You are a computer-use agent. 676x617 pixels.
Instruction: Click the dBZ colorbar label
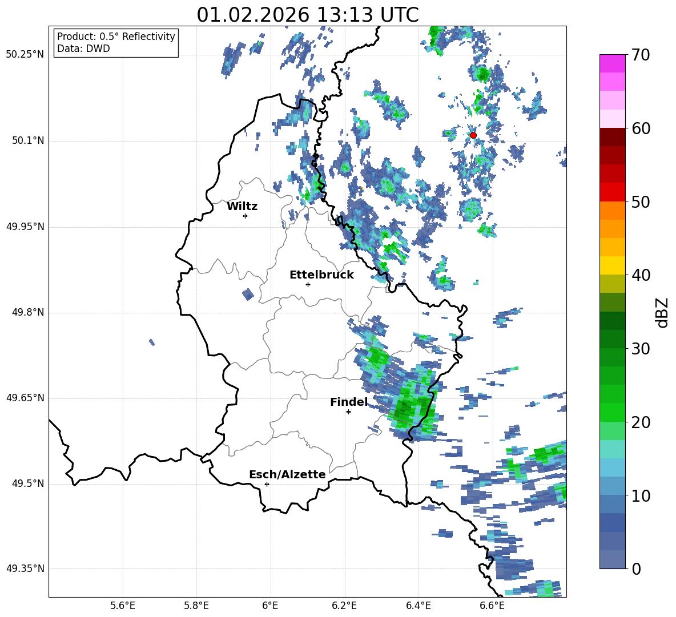click(x=663, y=312)
